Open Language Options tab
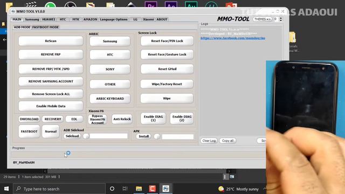This screenshot has width=345, height=194. click(x=114, y=19)
